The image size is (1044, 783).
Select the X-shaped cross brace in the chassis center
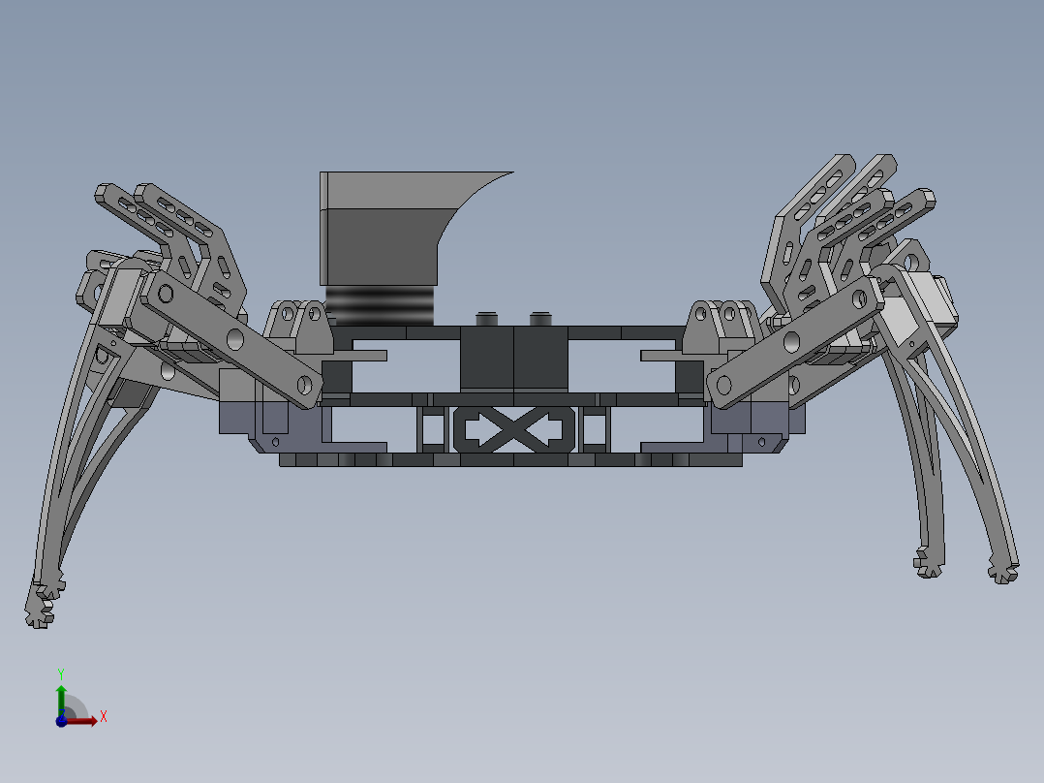coord(513,428)
